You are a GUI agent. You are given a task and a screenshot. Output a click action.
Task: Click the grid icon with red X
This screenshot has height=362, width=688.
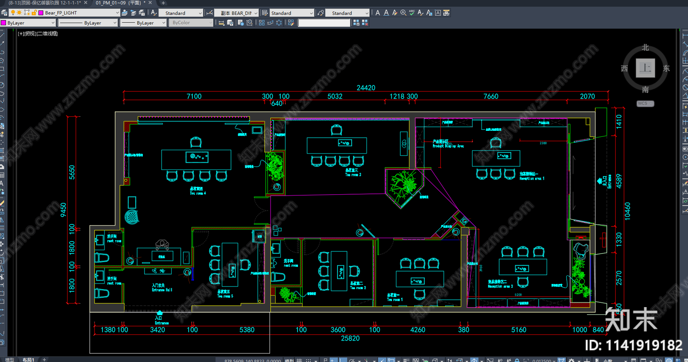[365, 23]
